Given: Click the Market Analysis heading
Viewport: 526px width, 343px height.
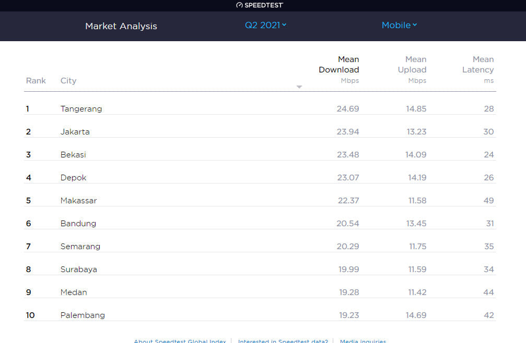Looking at the screenshot, I should pyautogui.click(x=121, y=26).
